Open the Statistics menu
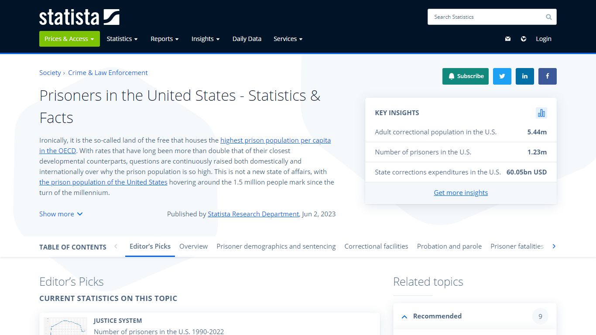The width and height of the screenshot is (596, 335). (122, 39)
